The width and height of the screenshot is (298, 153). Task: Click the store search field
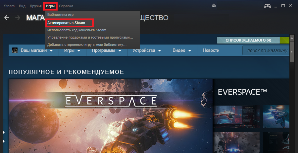[x=267, y=50]
